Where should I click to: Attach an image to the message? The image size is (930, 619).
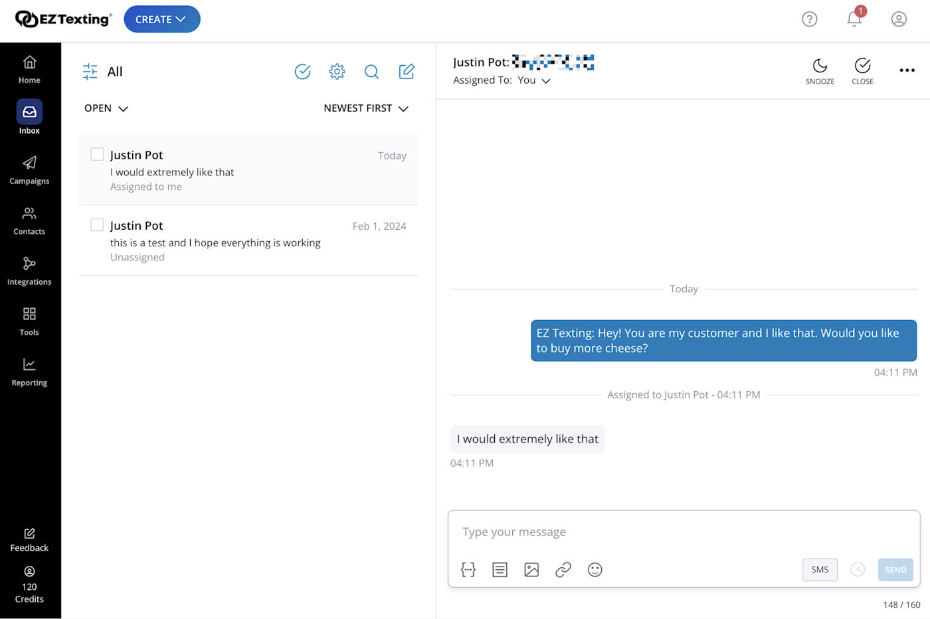click(531, 569)
